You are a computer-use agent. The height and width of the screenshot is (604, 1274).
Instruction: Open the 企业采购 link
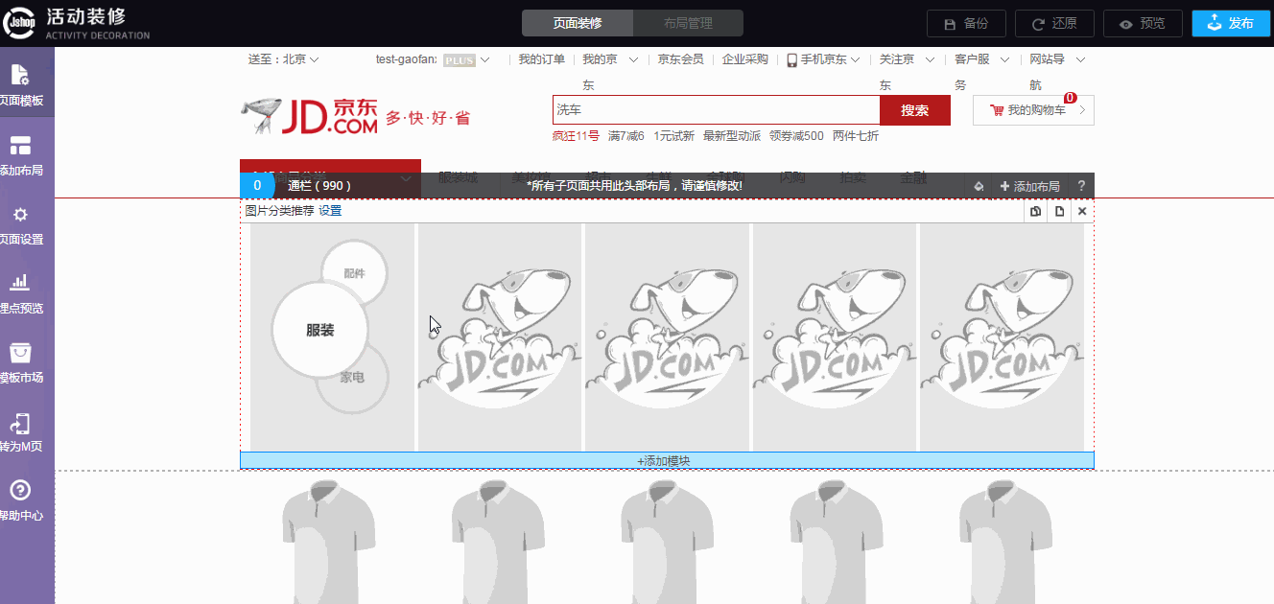pyautogui.click(x=745, y=59)
